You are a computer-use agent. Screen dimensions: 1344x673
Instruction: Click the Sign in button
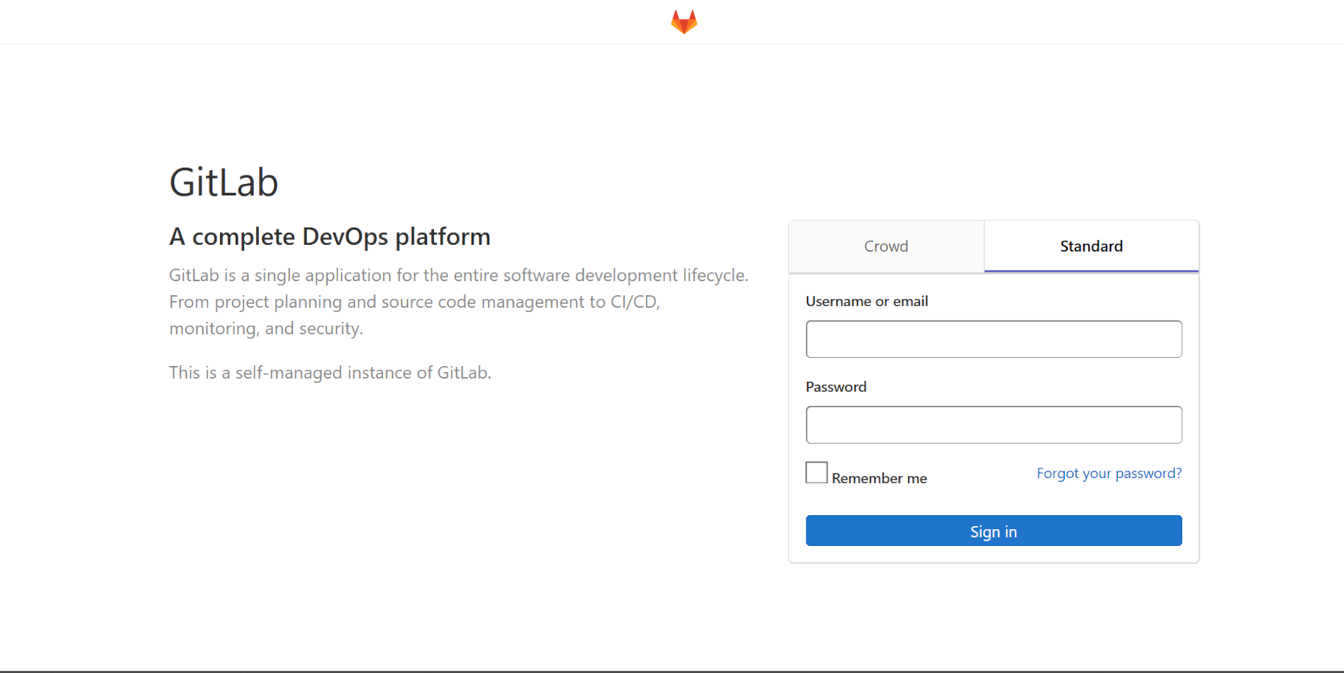click(x=994, y=531)
